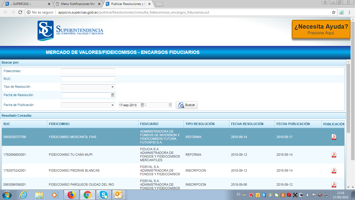Sort by FECHA RESOLUCIÓN column header

[x=247, y=124]
